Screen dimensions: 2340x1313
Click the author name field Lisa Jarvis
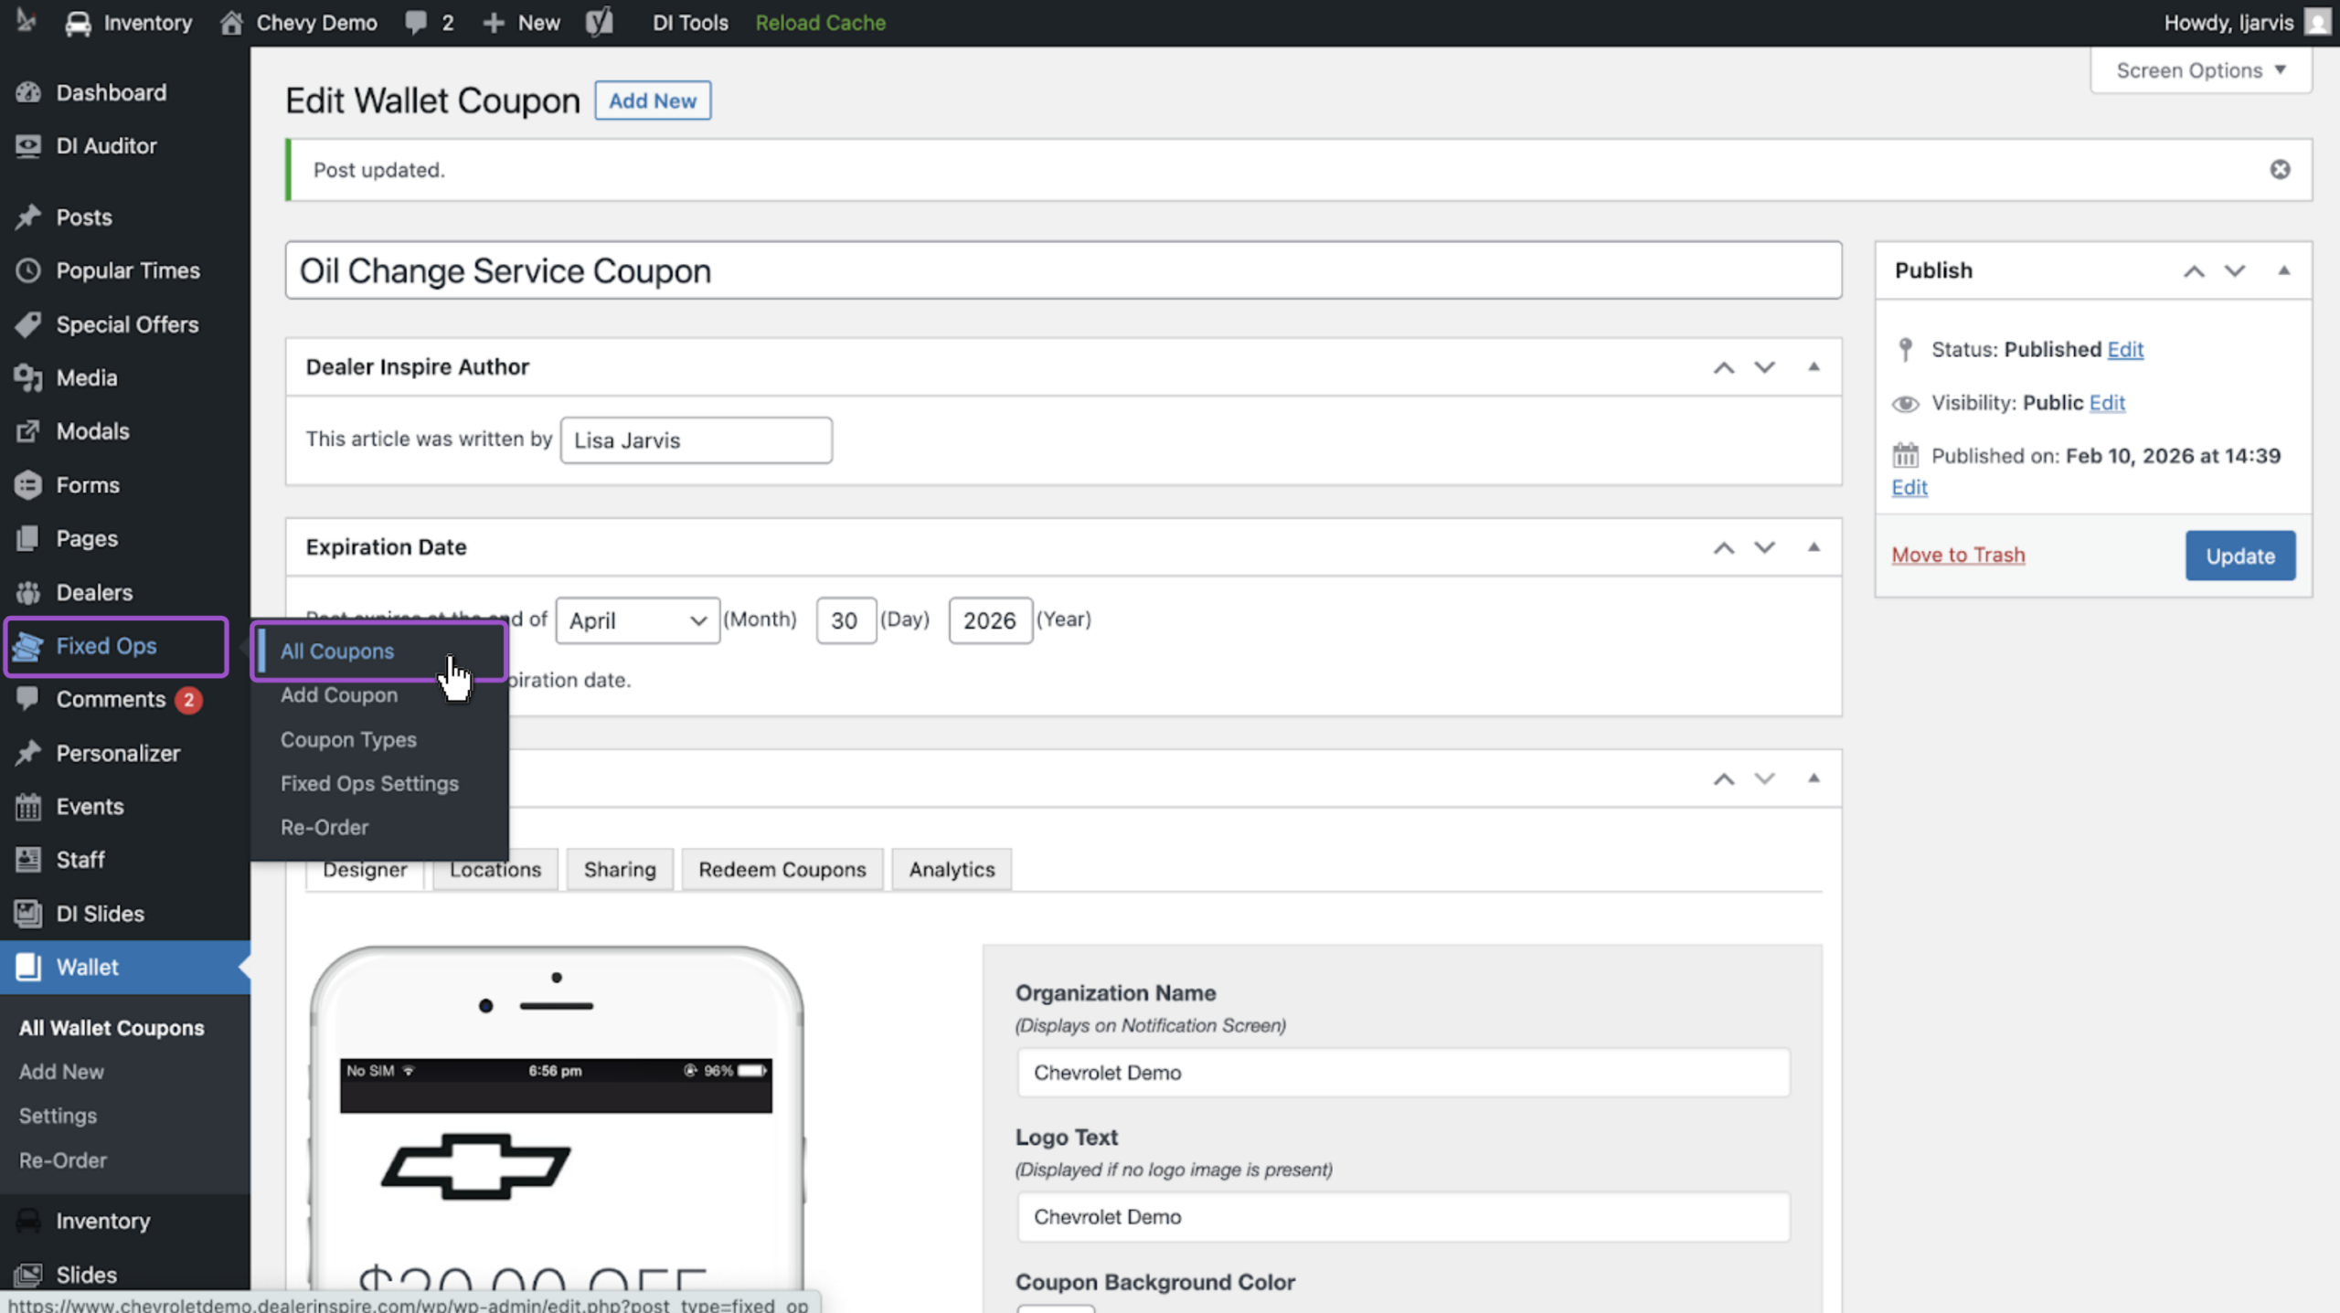[697, 440]
